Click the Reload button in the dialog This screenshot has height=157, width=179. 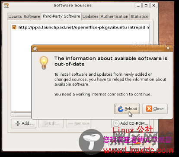[127, 109]
